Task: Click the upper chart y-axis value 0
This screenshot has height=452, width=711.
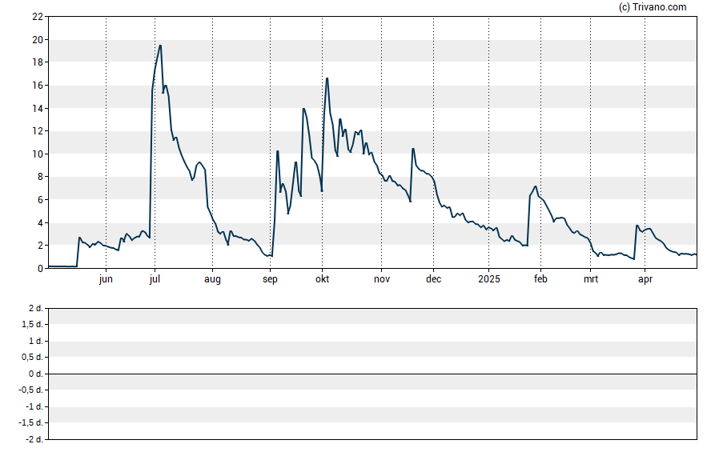Action: pos(40,269)
